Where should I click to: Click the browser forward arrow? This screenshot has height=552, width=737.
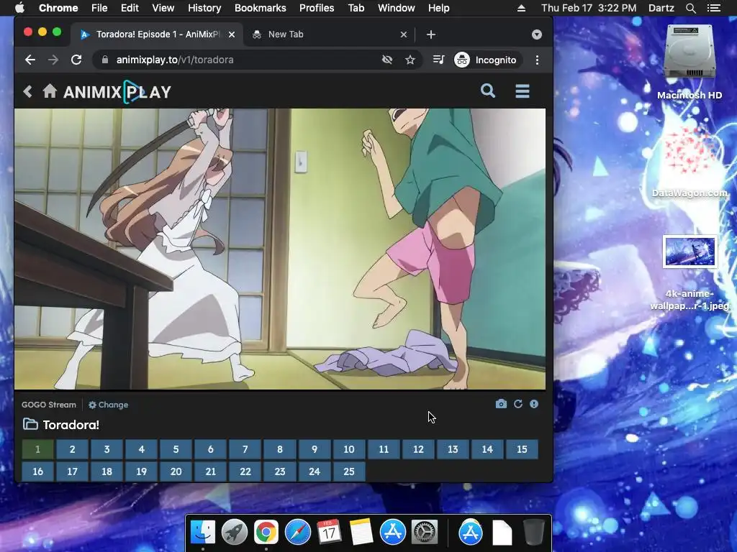point(53,60)
